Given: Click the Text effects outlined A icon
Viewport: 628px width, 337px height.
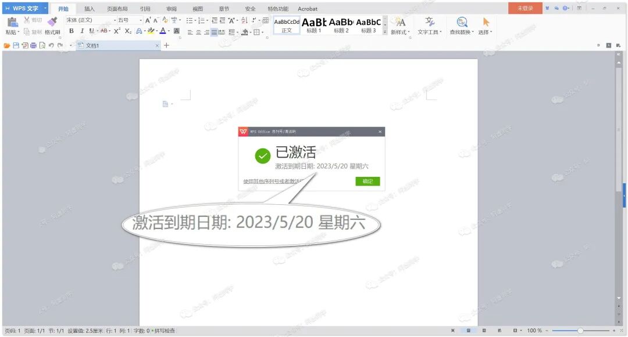Looking at the screenshot, I should point(138,31).
